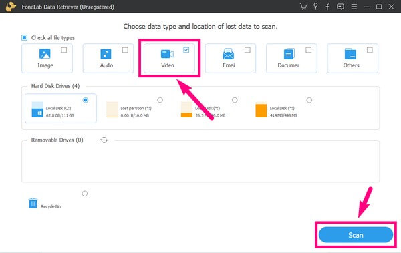Click the Removable Drives (0) heading
This screenshot has height=253, width=401.
pyautogui.click(x=57, y=140)
